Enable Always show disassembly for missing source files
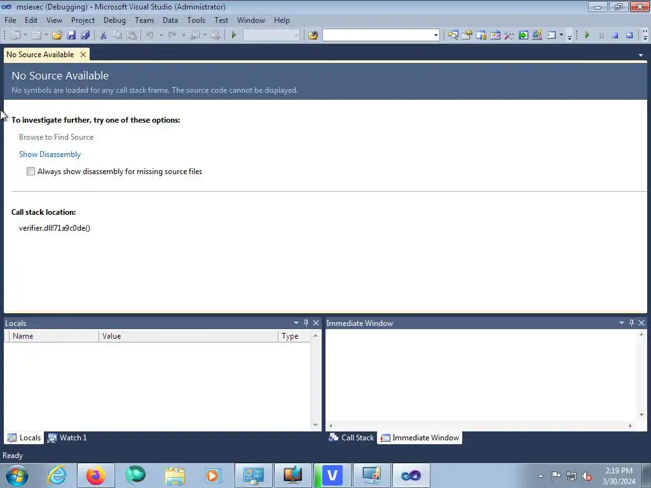Image resolution: width=651 pixels, height=488 pixels. click(31, 172)
